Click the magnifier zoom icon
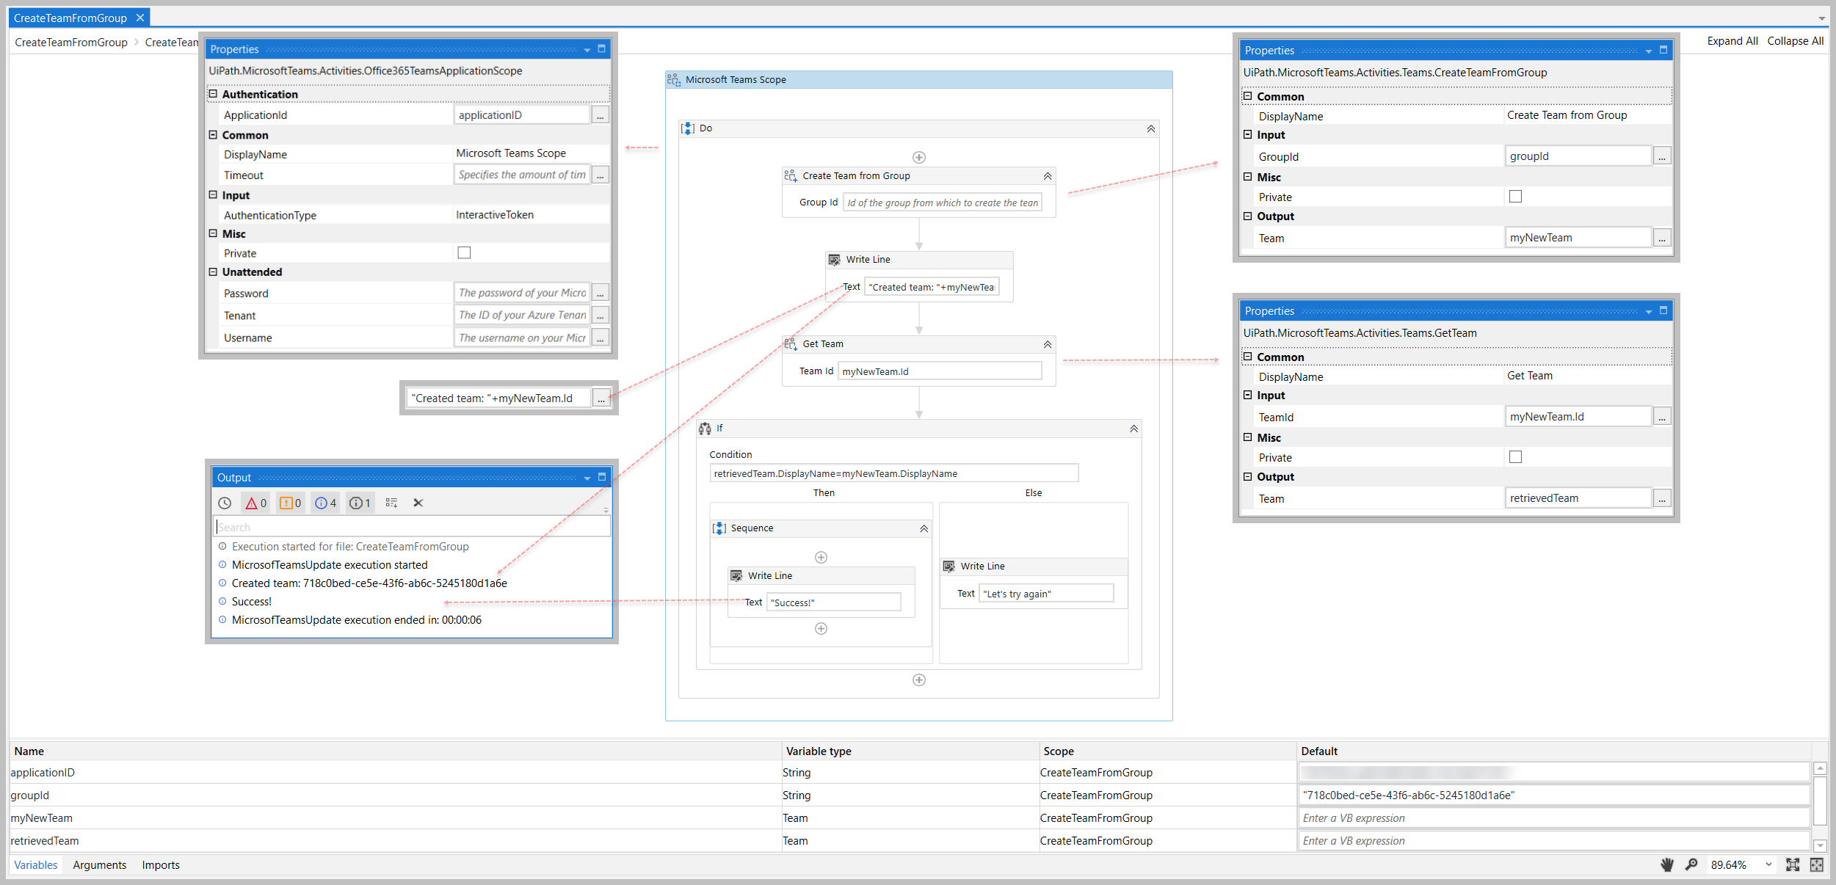The image size is (1836, 885). tap(1691, 864)
